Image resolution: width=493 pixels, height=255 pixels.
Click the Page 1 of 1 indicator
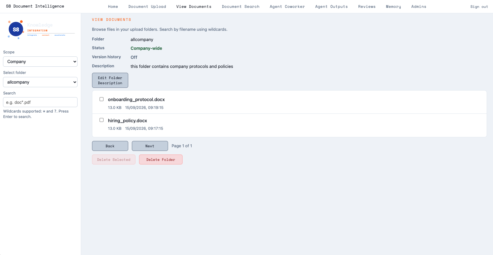click(x=182, y=146)
